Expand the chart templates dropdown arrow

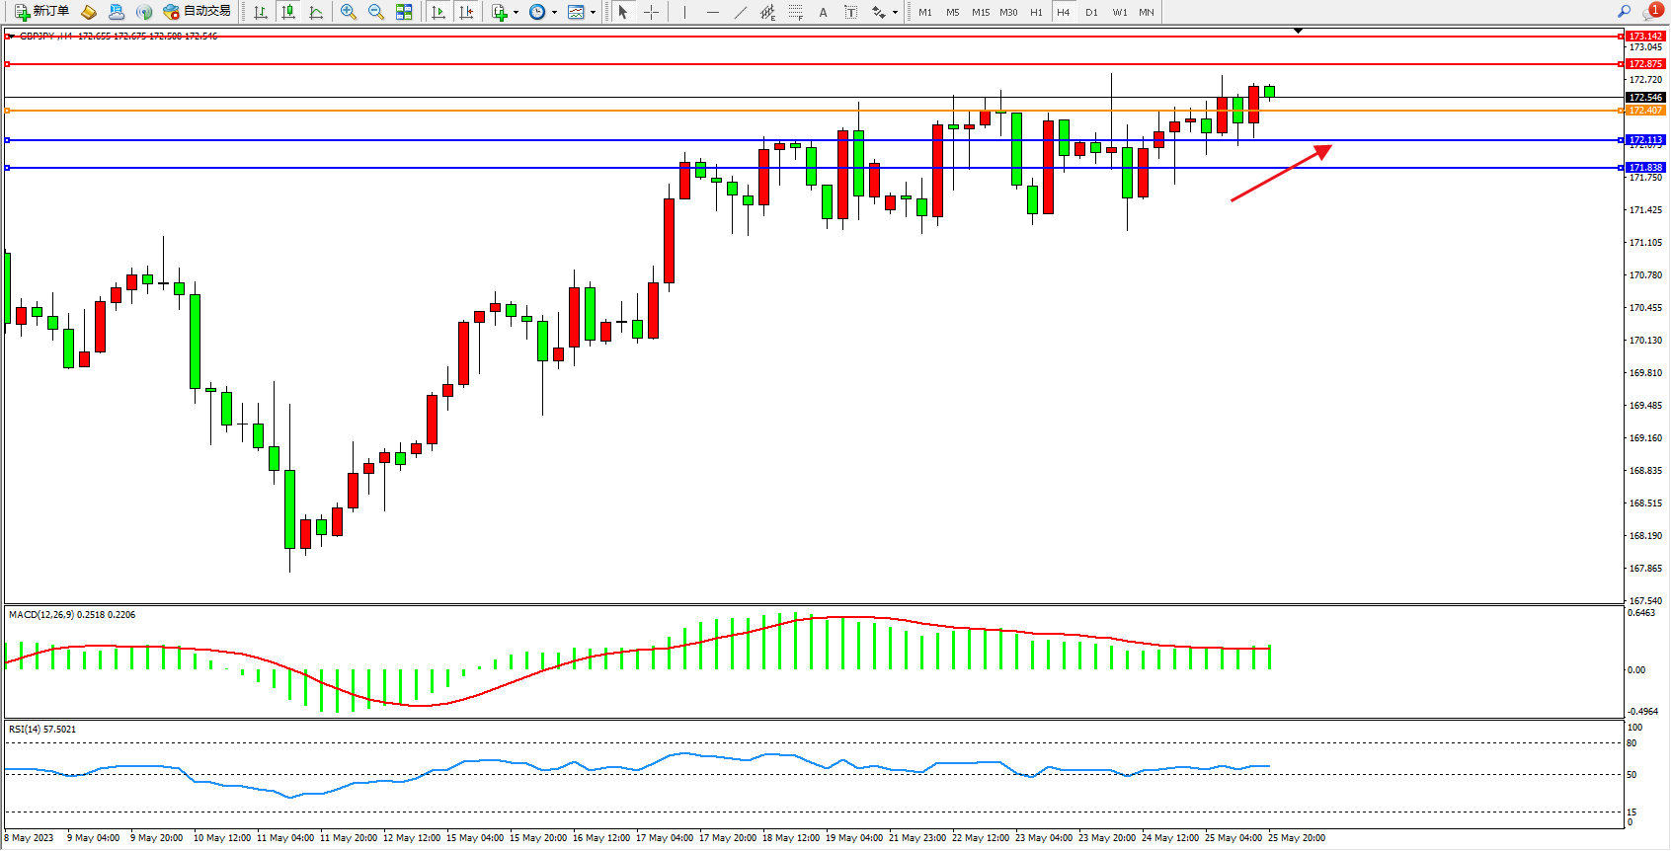click(593, 13)
